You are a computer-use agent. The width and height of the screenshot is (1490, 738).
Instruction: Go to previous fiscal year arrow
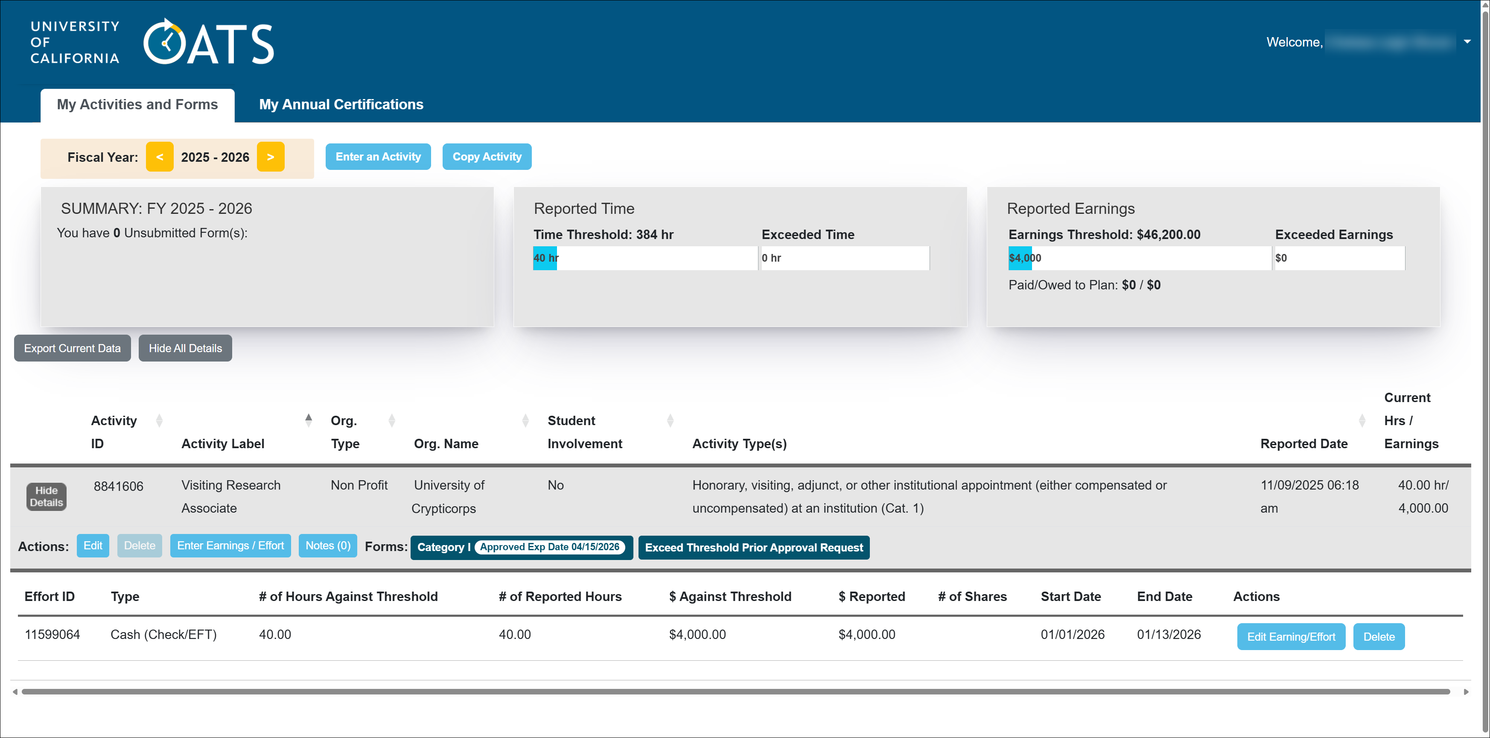pos(160,157)
